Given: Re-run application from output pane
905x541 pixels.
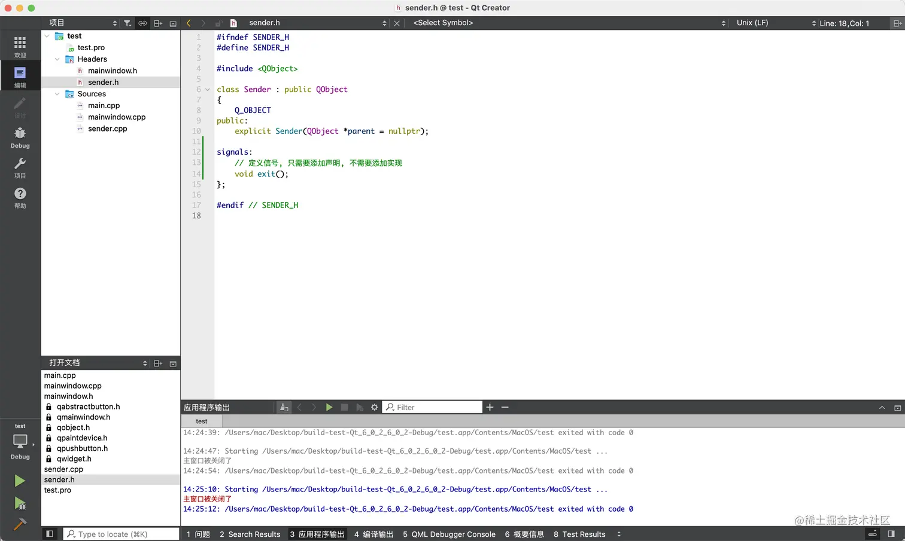Looking at the screenshot, I should [329, 407].
